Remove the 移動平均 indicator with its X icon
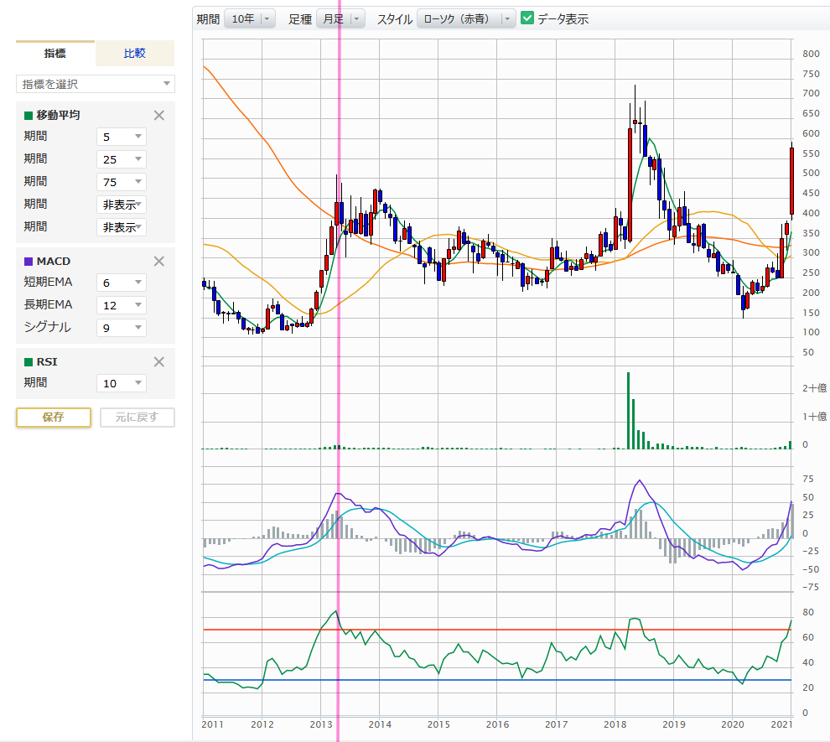The height and width of the screenshot is (742, 830). click(159, 116)
